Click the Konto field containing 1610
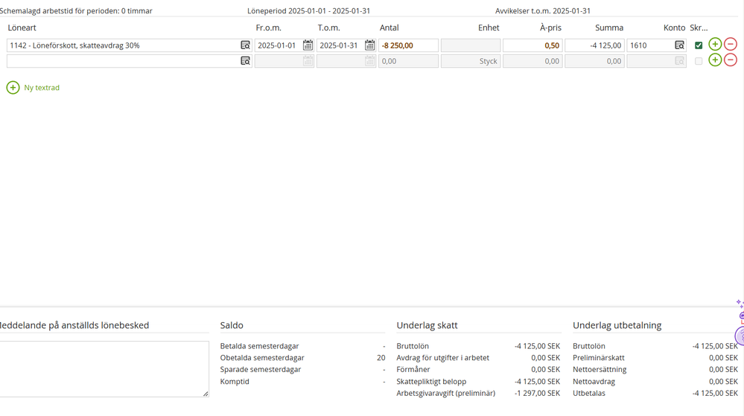 [x=649, y=45]
